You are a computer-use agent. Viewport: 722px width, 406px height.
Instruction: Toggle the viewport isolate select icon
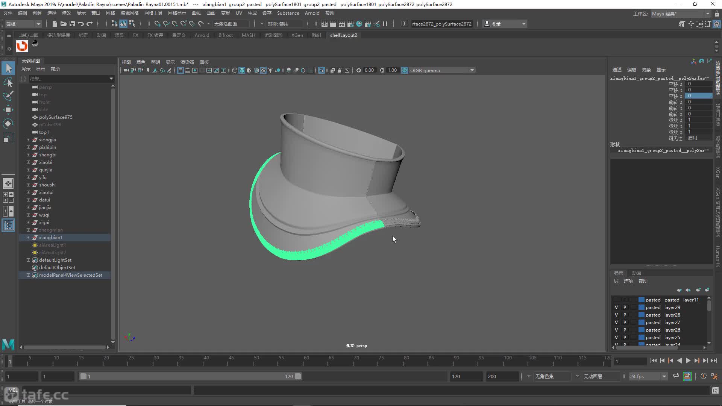tap(321, 70)
